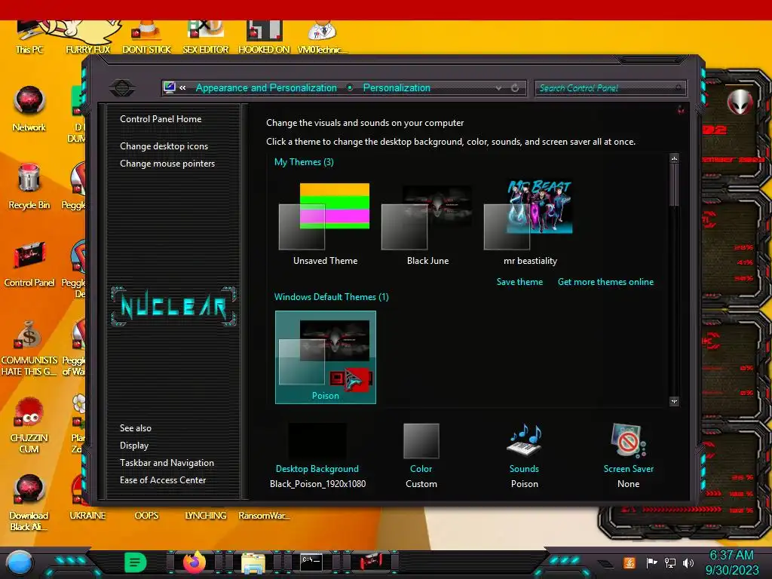Open the Display link under See also
This screenshot has width=772, height=579.
point(134,446)
